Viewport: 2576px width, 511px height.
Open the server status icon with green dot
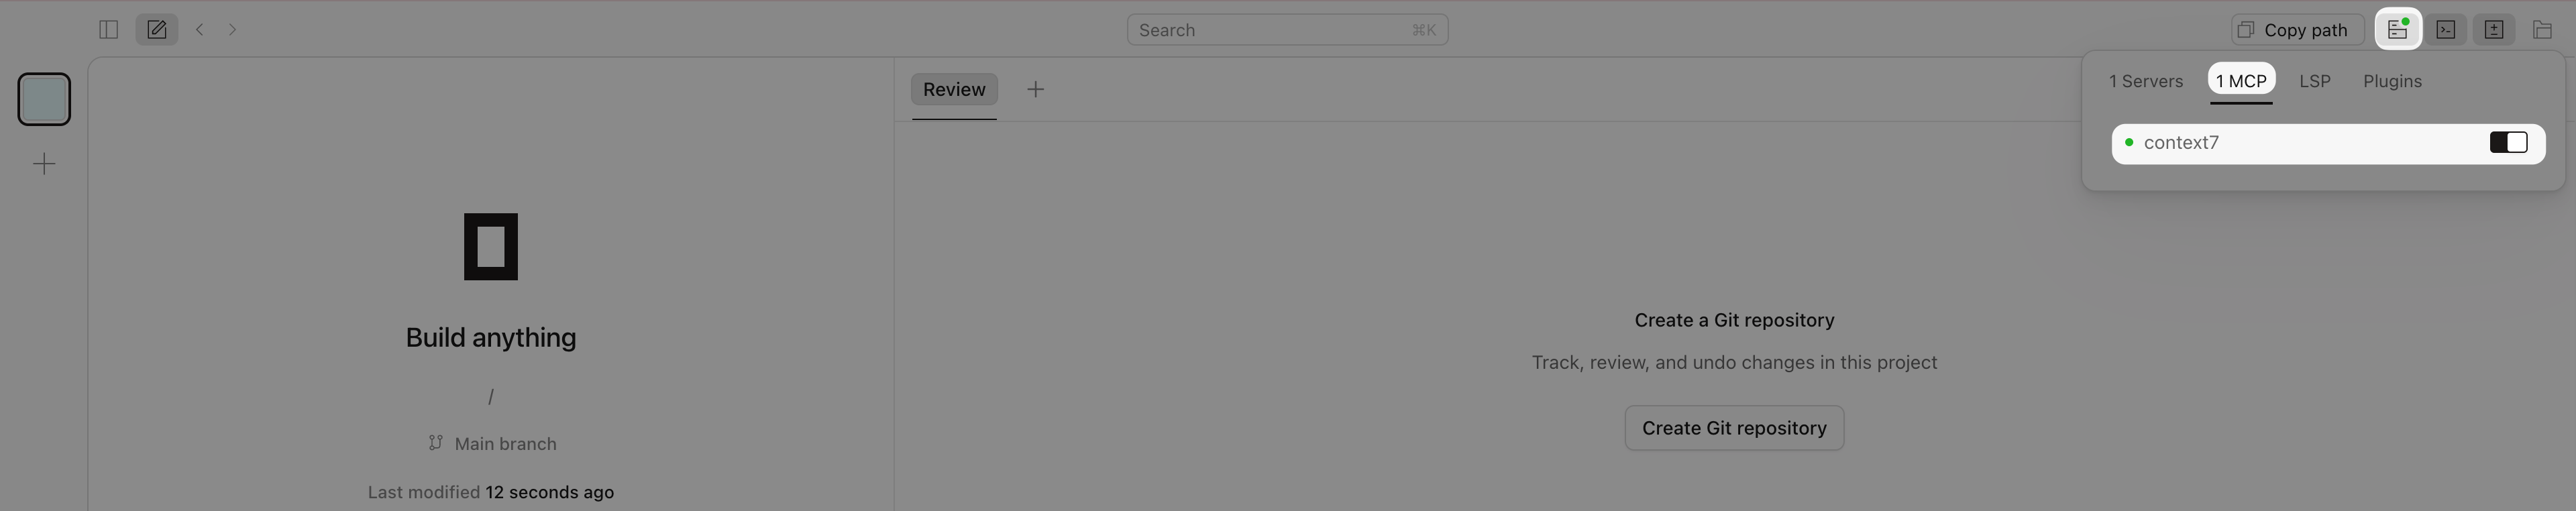pos(2398,30)
